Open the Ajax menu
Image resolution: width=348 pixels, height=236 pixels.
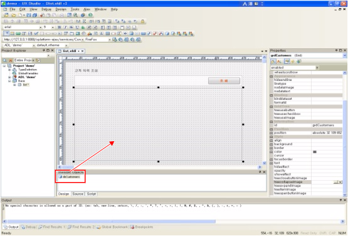[87, 9]
